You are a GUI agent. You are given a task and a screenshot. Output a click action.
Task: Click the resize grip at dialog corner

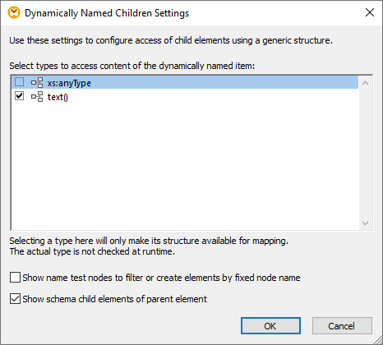(378, 340)
